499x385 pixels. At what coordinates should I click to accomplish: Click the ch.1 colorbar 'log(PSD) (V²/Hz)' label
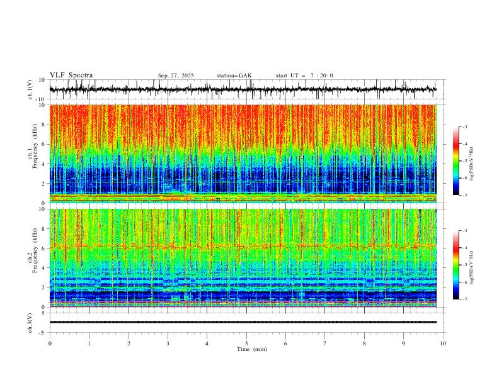click(471, 164)
